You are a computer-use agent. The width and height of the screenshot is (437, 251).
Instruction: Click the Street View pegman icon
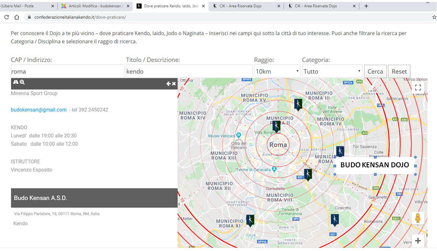(418, 218)
